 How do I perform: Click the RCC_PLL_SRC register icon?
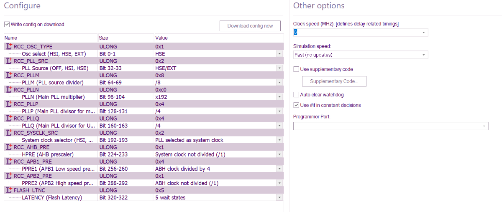[9, 61]
